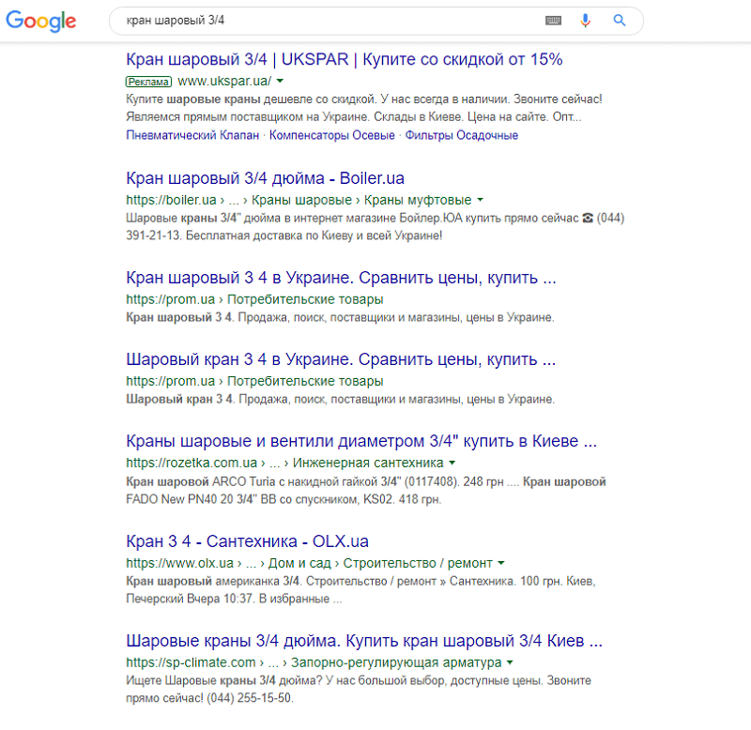
Task: Click the www.ukspar.ua/ ad URL text
Action: tap(224, 81)
